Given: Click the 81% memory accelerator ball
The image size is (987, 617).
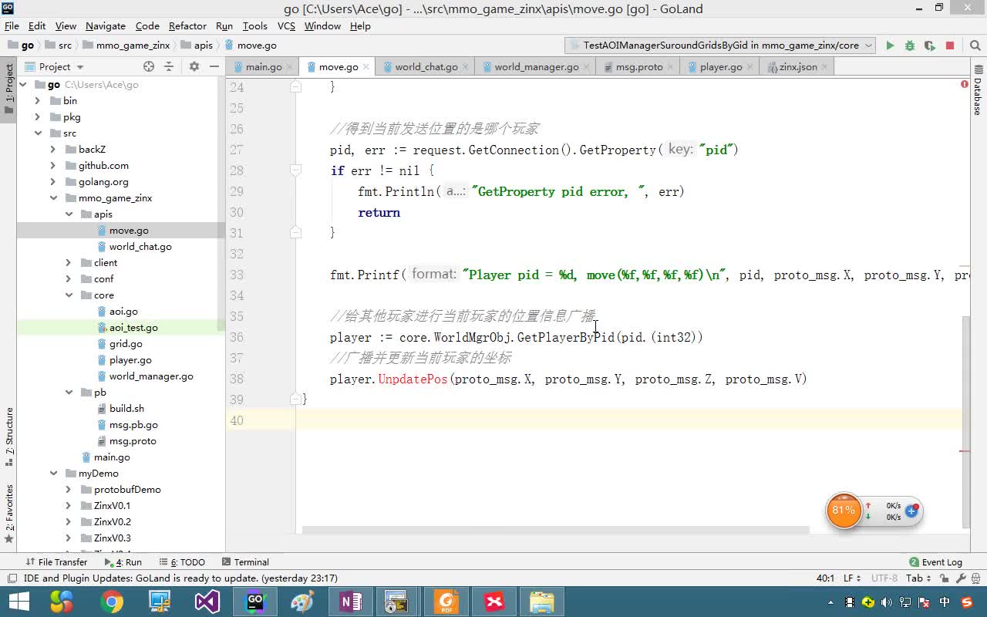Looking at the screenshot, I should tap(844, 511).
